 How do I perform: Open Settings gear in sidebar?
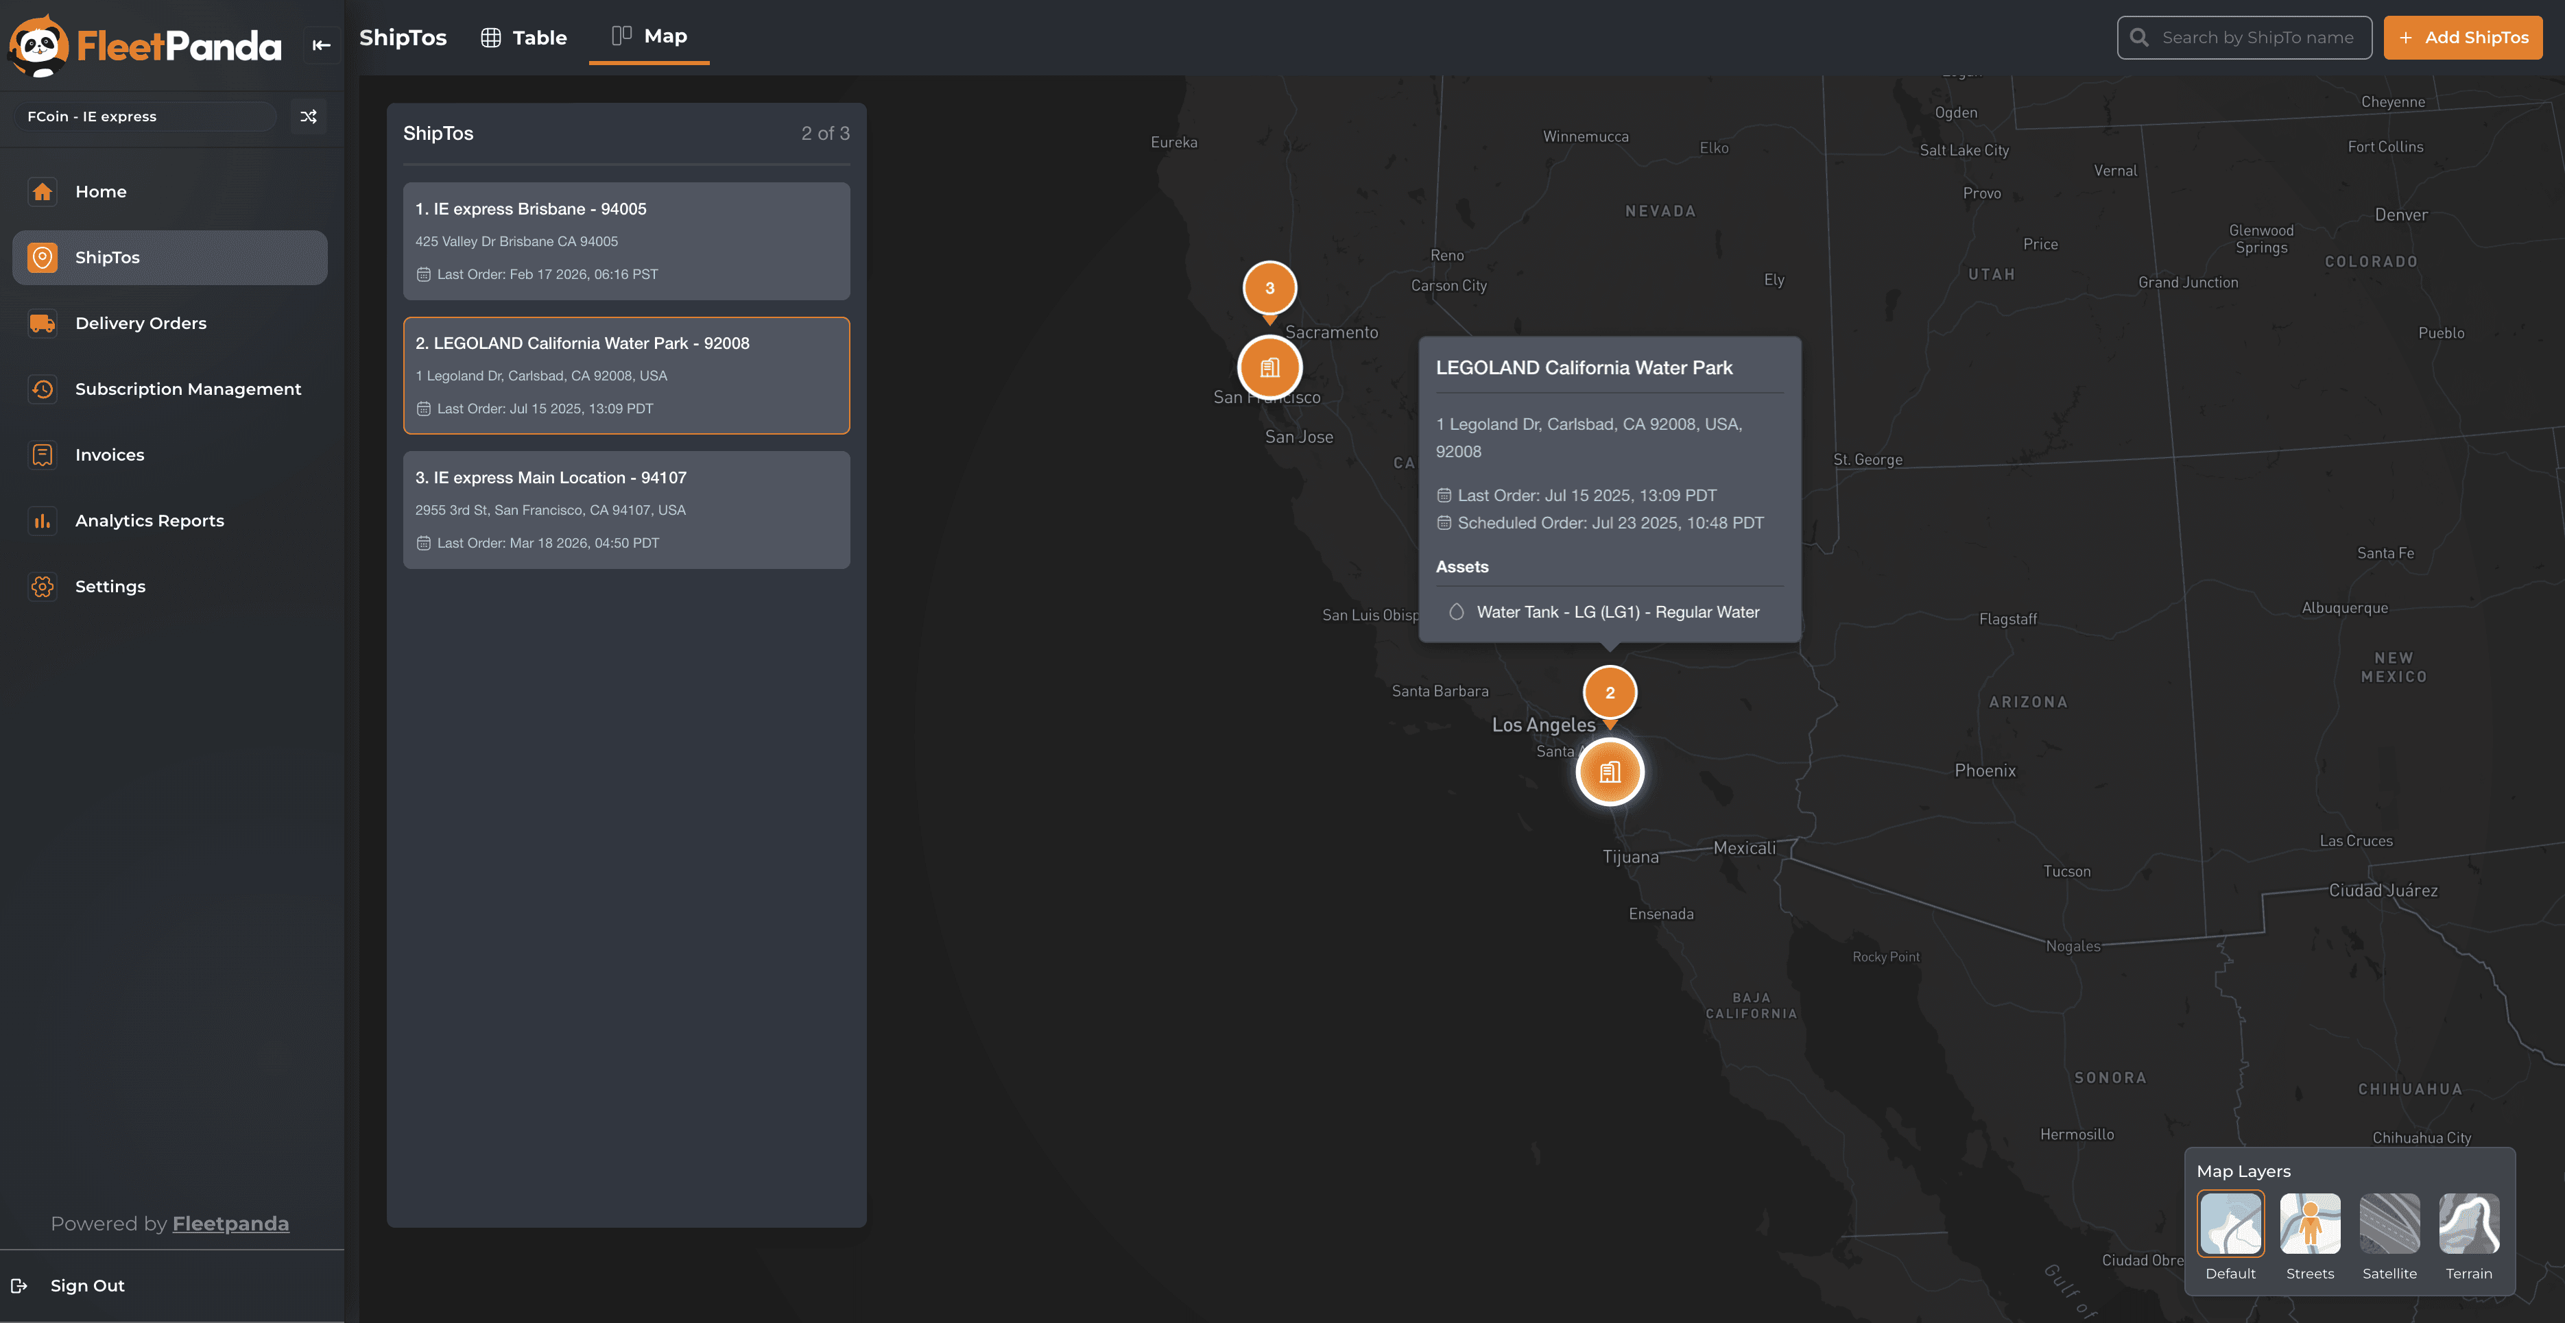click(x=42, y=586)
